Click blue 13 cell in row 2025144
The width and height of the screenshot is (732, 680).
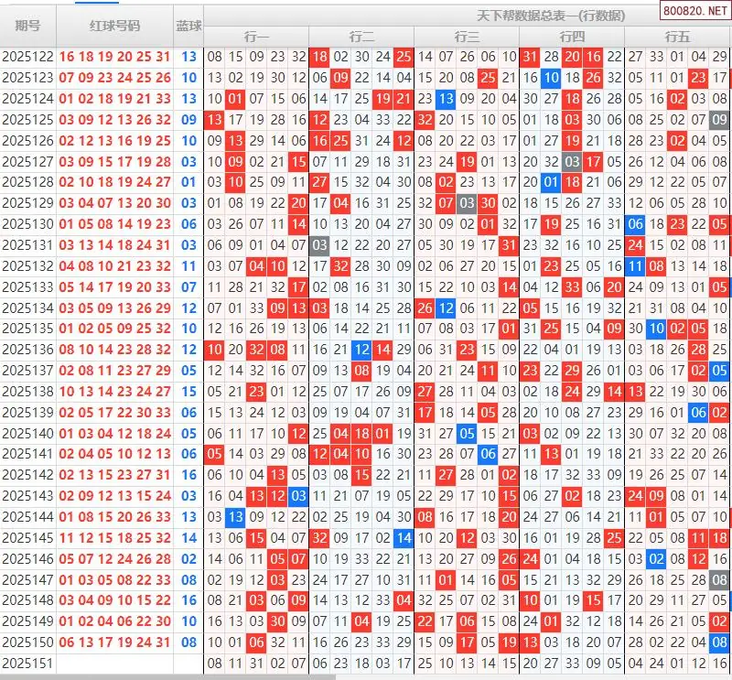(235, 517)
